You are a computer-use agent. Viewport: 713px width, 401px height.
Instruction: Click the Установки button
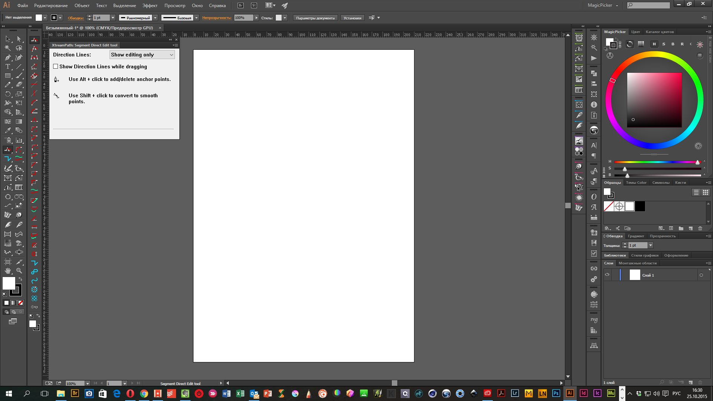click(x=352, y=18)
